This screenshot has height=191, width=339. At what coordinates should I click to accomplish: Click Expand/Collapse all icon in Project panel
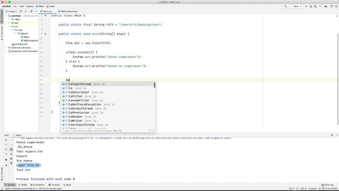click(x=26, y=11)
